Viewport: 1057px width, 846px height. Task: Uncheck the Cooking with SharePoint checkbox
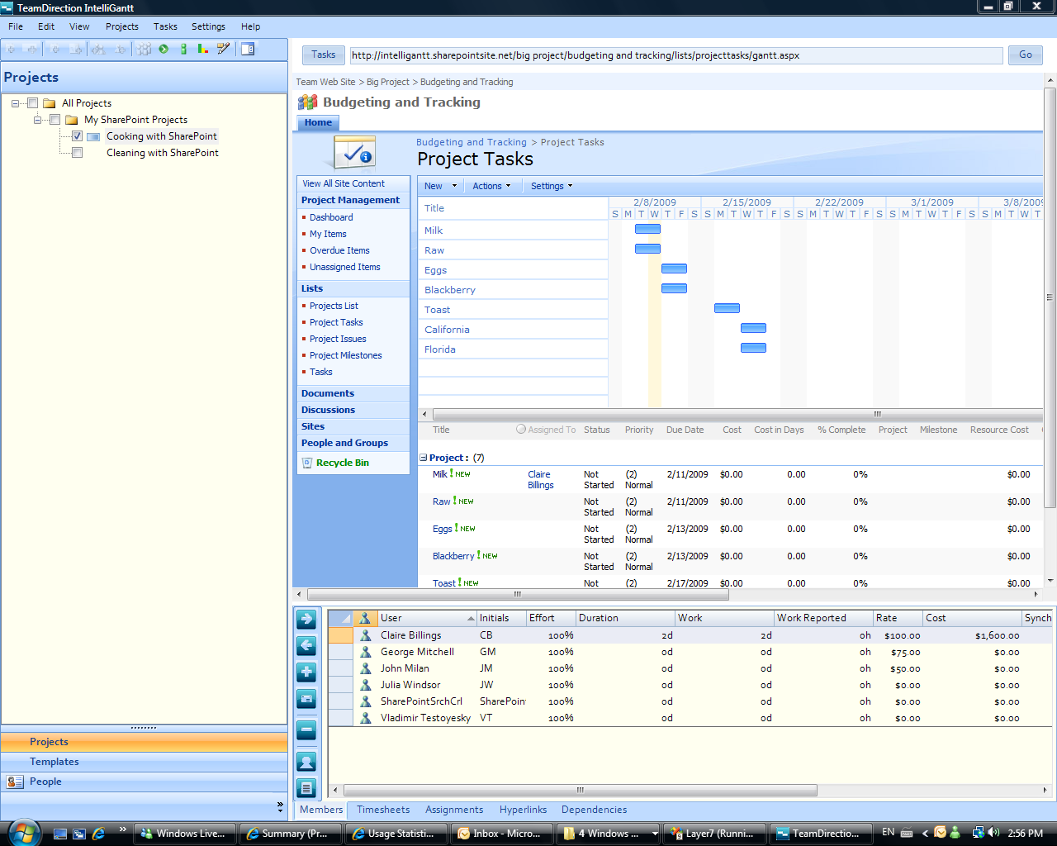point(77,136)
